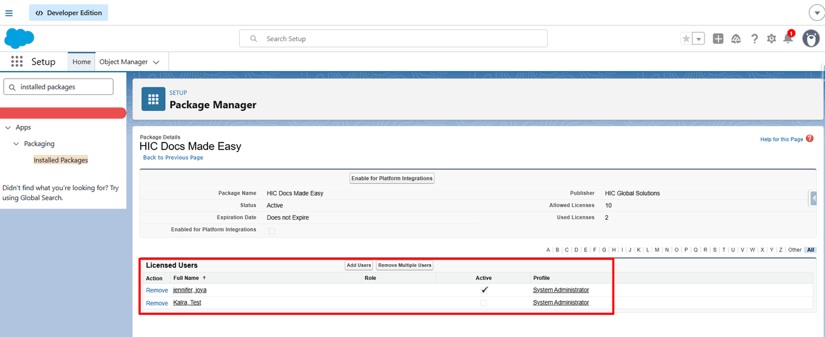The width and height of the screenshot is (825, 337).
Task: Click the Search Setup field
Action: coord(393,38)
